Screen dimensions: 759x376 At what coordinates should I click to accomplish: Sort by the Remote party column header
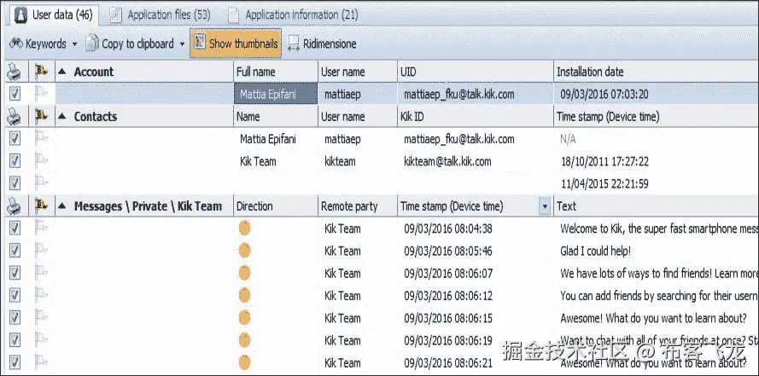(358, 206)
